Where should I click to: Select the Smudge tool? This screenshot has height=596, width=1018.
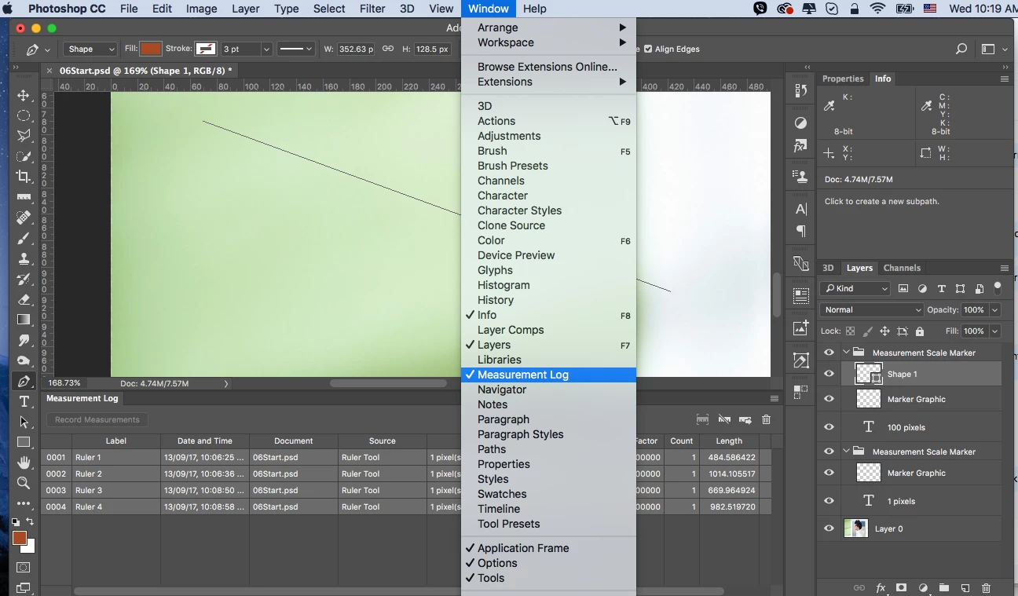24,340
